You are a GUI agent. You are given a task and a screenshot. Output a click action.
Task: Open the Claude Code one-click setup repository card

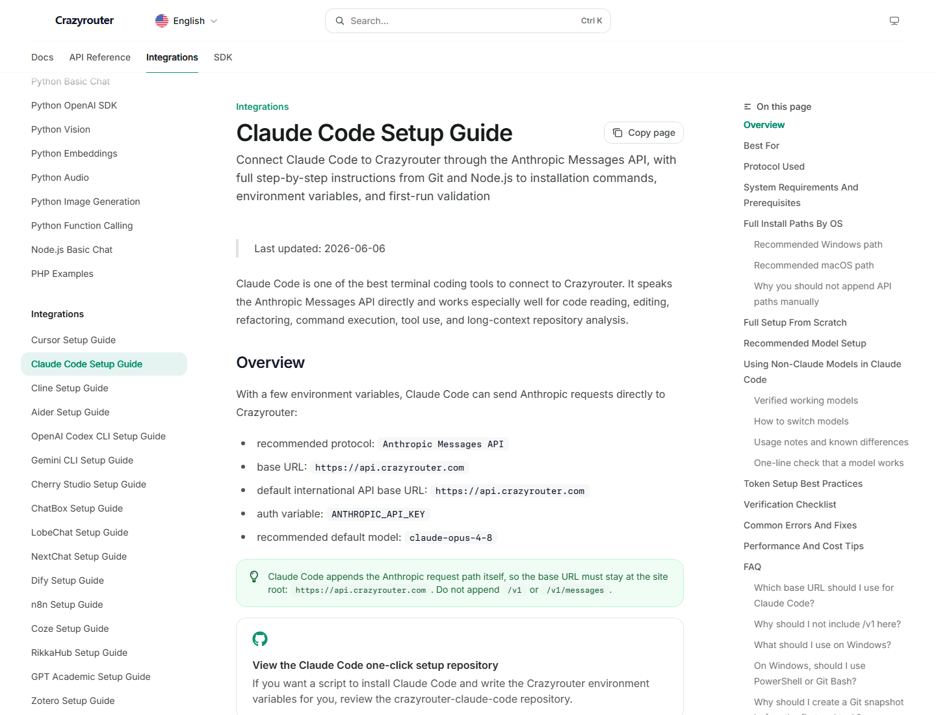point(460,666)
